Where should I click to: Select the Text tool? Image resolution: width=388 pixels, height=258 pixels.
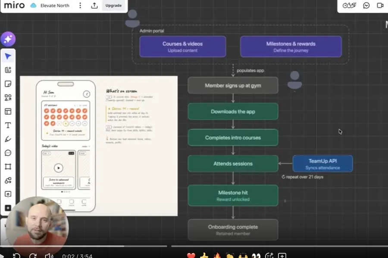(x=8, y=125)
